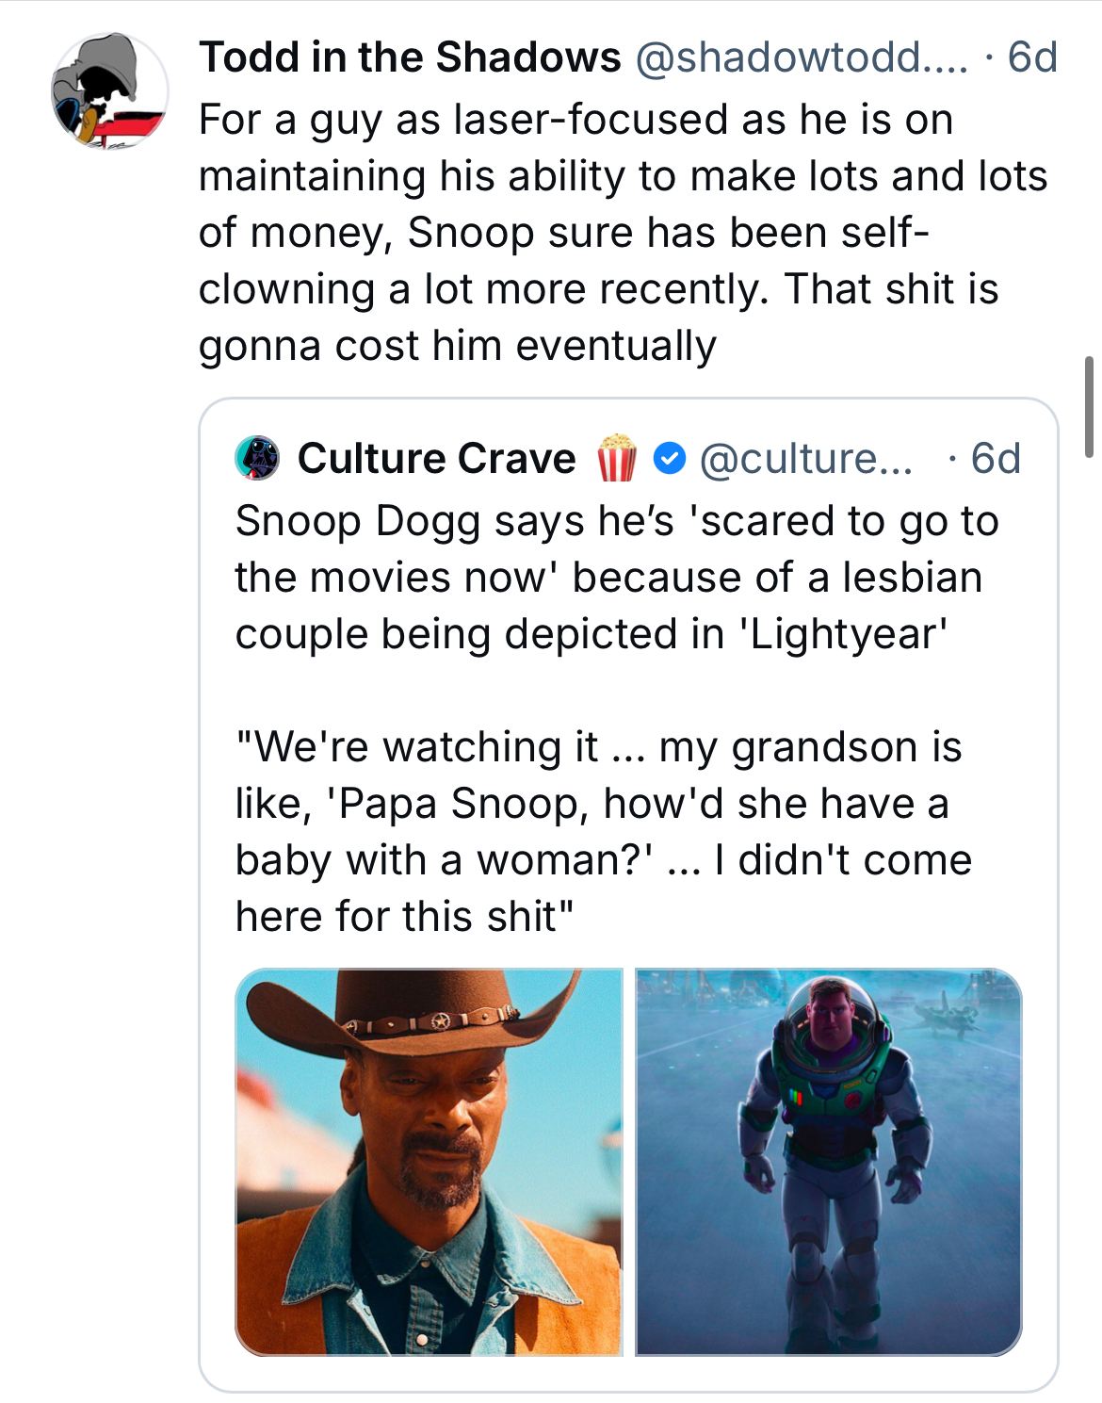Image resolution: width=1102 pixels, height=1403 pixels.
Task: Click the 6d timestamp in the quoted post
Action: [x=996, y=459]
